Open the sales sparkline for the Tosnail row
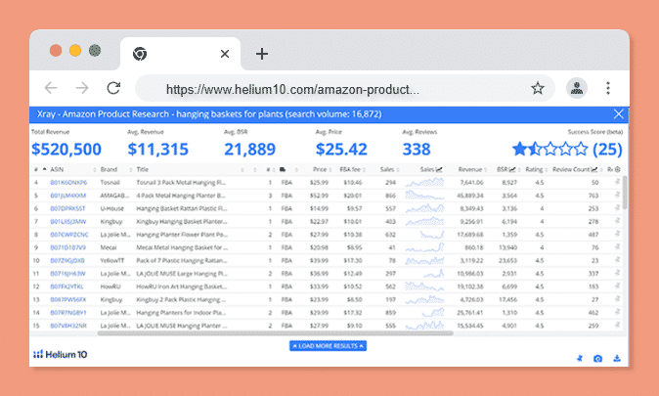 [x=424, y=182]
